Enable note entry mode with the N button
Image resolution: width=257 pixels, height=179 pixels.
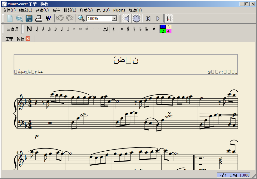(29, 29)
